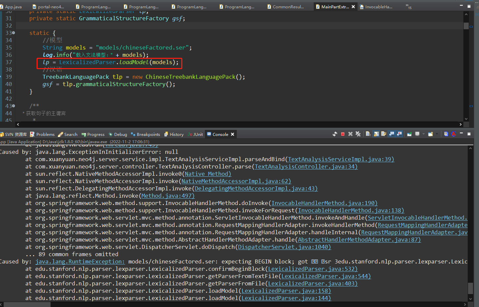The height and width of the screenshot is (307, 479).
Task: Click the red A icon in Console toolbar
Action: (x=453, y=134)
